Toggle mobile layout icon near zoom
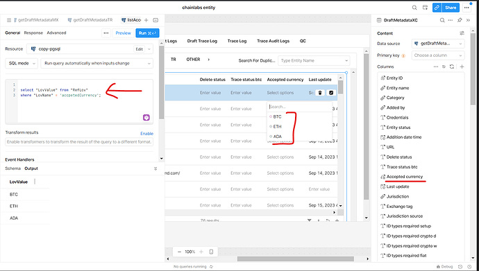 click(x=211, y=252)
